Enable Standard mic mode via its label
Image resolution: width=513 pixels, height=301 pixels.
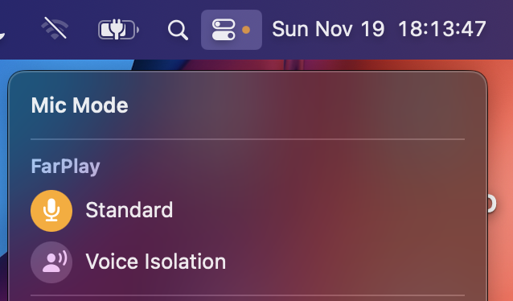[129, 210]
